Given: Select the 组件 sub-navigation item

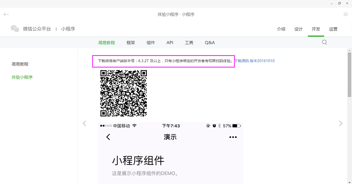Looking at the screenshot, I should coord(151,43).
